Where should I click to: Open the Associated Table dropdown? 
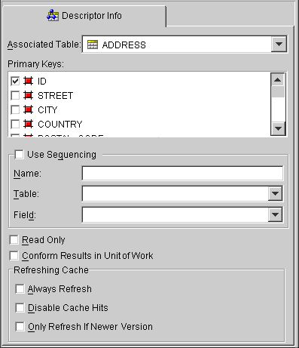point(279,45)
